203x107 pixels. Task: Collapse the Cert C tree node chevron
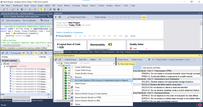59,66
